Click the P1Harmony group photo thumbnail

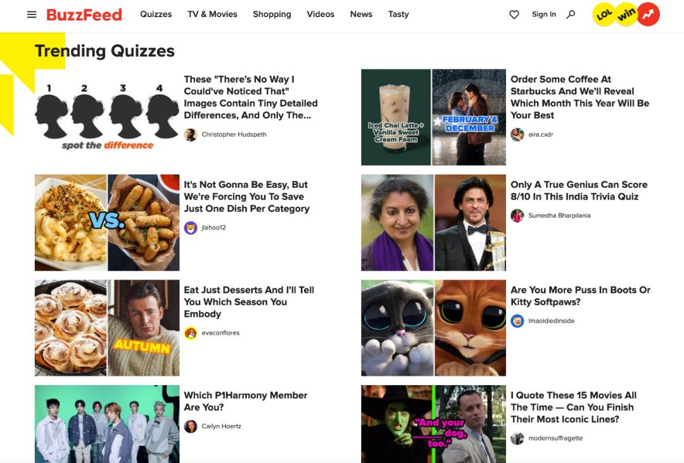coord(107,423)
